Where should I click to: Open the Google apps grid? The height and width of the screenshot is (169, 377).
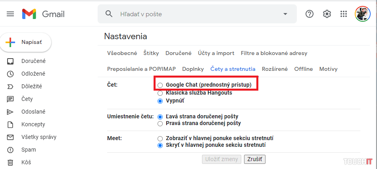[x=344, y=14]
